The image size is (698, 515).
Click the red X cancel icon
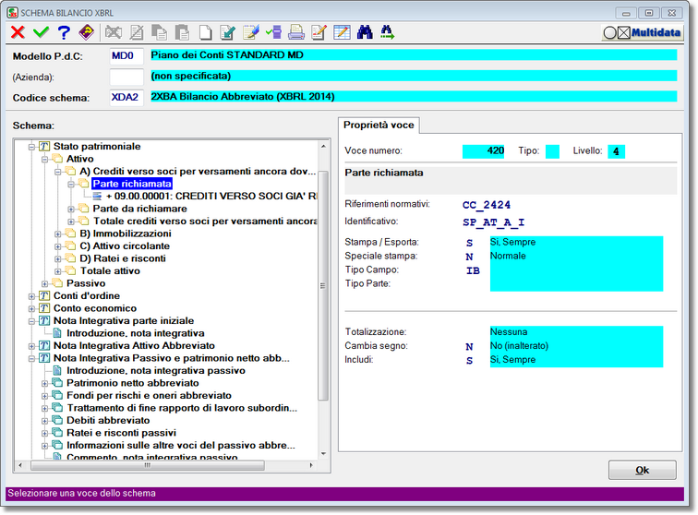tap(18, 32)
